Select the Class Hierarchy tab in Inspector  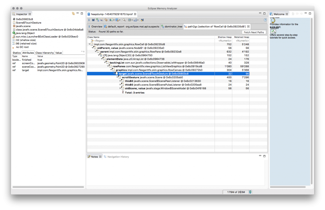pyautogui.click(x=44, y=53)
